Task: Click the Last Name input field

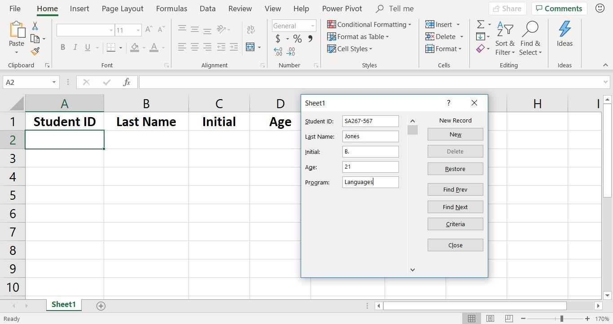Action: (370, 136)
